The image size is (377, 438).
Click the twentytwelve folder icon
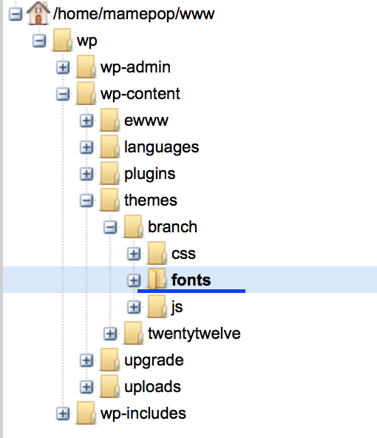[134, 333]
